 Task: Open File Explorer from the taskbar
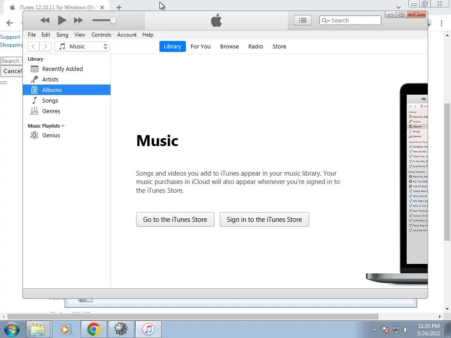tap(38, 329)
